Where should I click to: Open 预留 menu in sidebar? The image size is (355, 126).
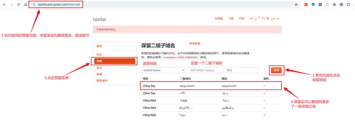coord(115,61)
